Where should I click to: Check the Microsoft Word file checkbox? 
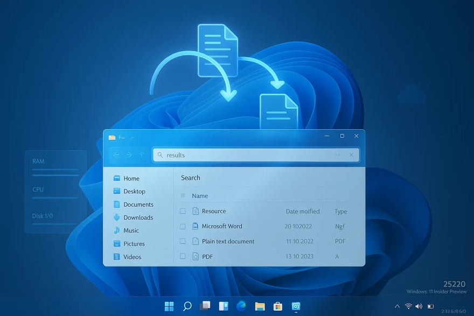(182, 226)
